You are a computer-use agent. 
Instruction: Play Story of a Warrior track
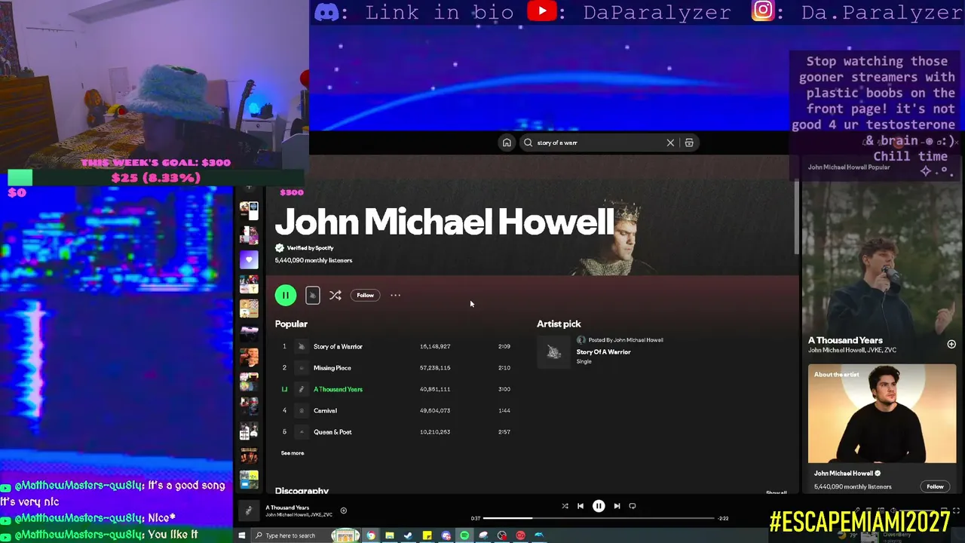coord(338,346)
